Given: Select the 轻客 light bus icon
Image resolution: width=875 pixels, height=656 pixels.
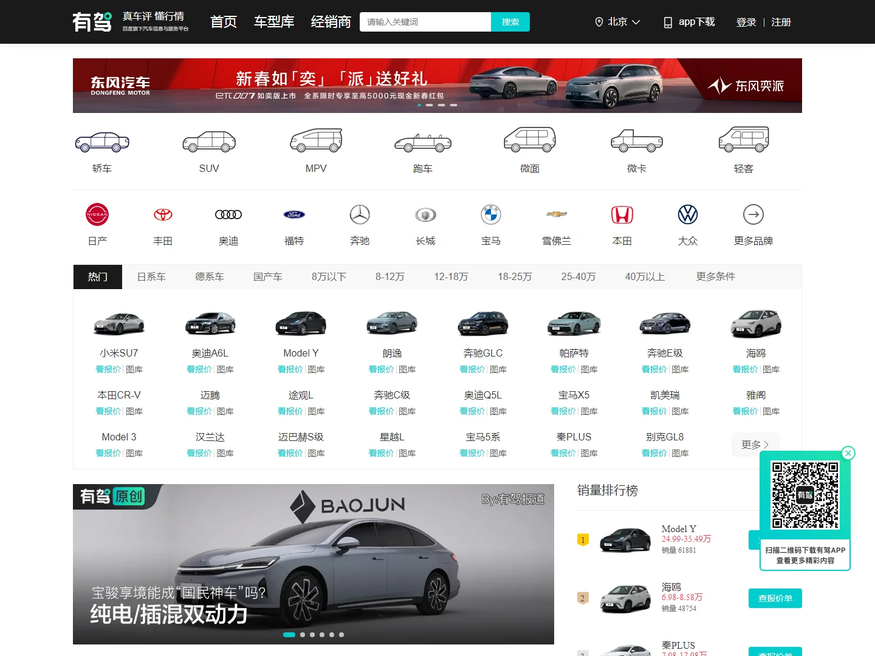Looking at the screenshot, I should coord(744,140).
